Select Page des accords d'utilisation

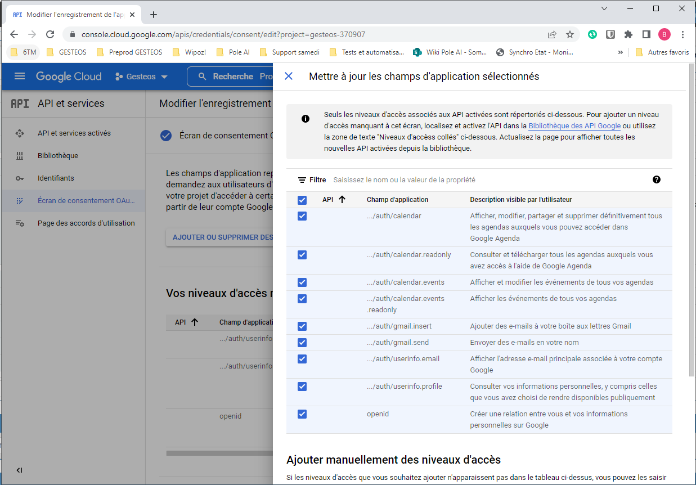click(86, 223)
